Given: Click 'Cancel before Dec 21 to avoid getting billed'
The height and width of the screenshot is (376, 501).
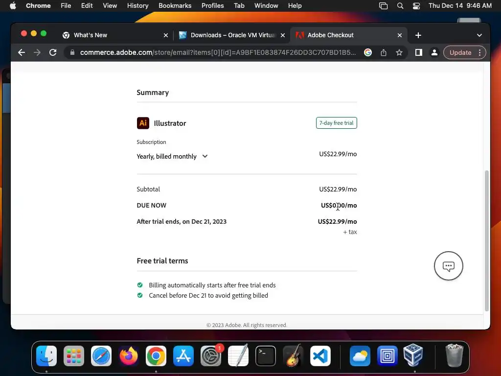Looking at the screenshot, I should pos(208,295).
